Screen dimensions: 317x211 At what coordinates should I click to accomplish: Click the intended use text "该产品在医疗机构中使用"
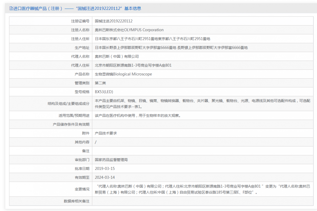[138, 116]
